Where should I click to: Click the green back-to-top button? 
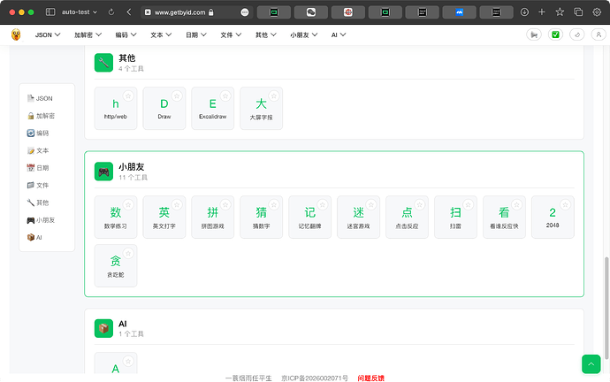tap(591, 364)
